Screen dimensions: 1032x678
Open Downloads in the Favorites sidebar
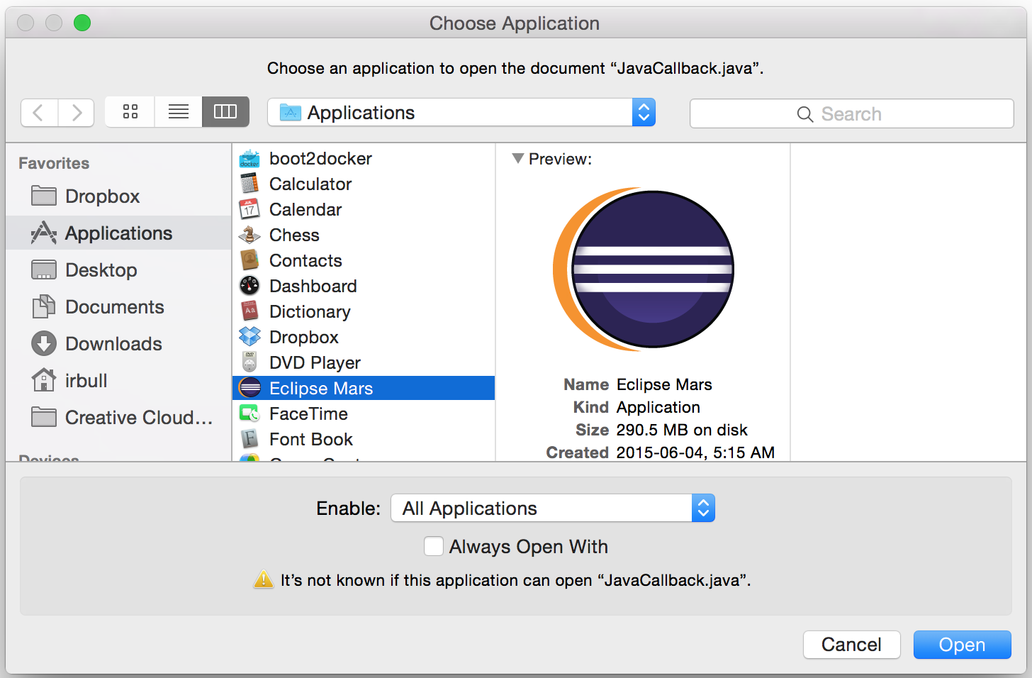point(113,344)
